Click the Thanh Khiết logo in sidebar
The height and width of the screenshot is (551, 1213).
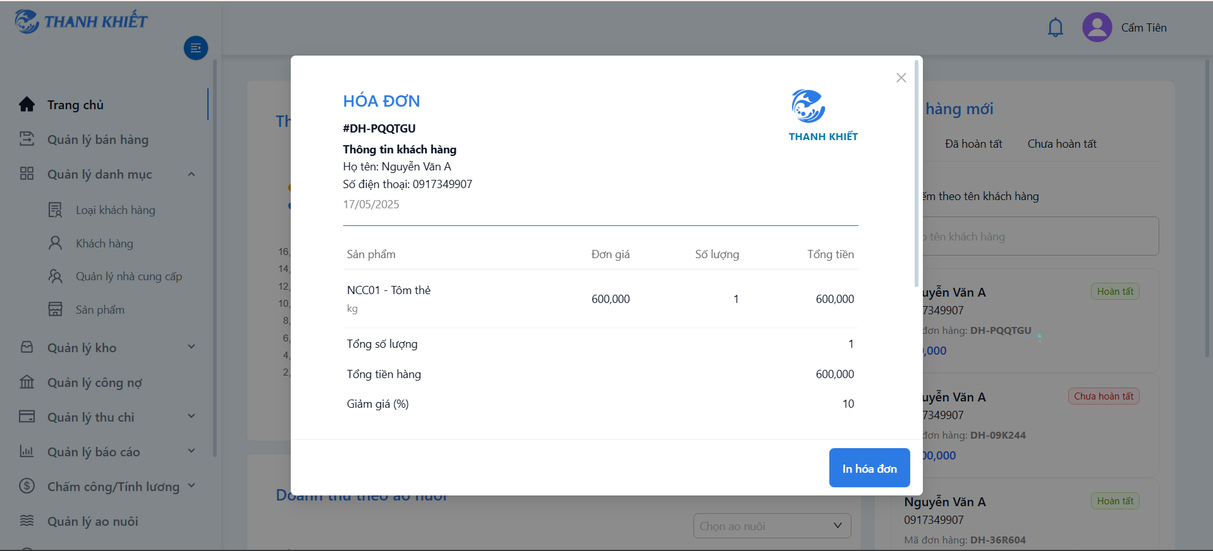[81, 21]
